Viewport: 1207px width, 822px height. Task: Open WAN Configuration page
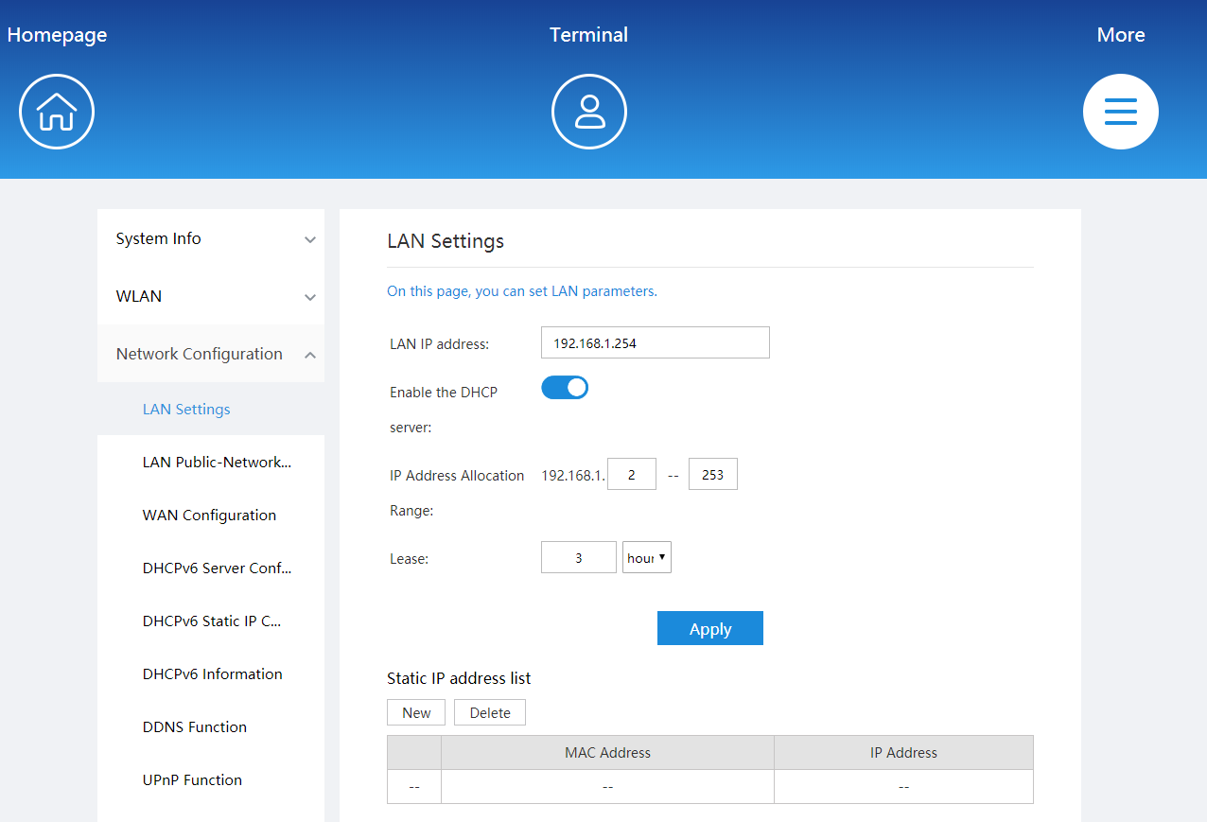coord(209,515)
